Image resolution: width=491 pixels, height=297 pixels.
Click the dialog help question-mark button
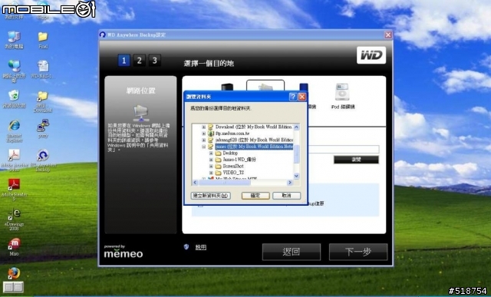(x=293, y=97)
